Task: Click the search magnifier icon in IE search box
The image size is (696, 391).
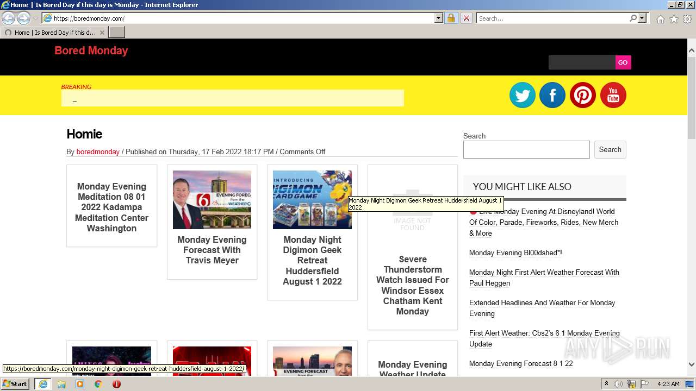Action: pyautogui.click(x=633, y=18)
